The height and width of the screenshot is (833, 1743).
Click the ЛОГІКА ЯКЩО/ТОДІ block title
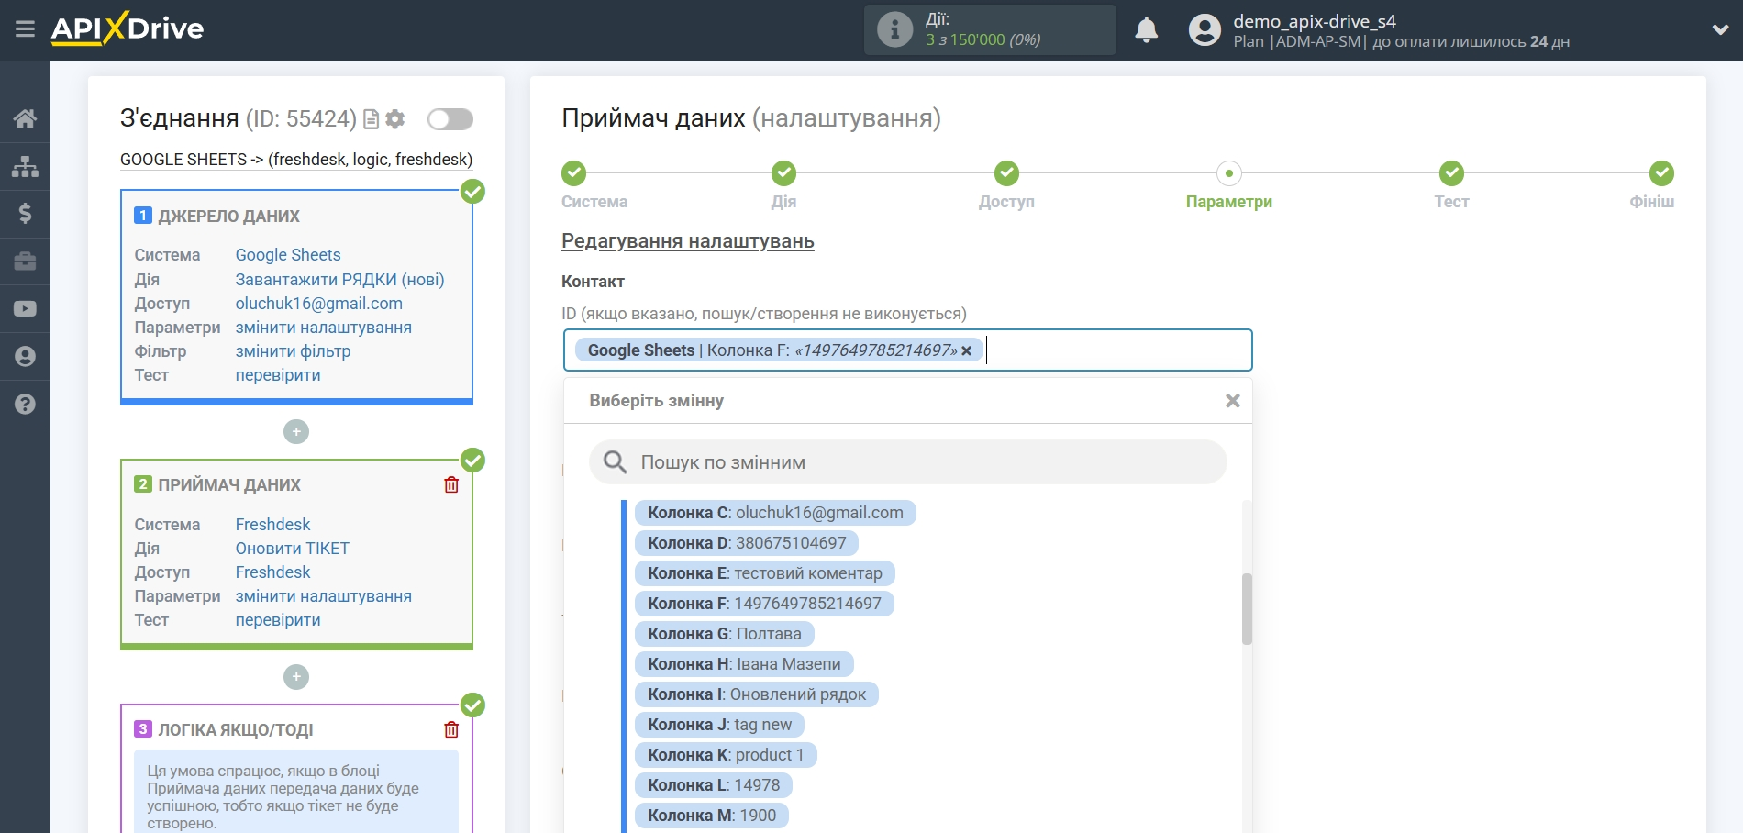pos(236,730)
